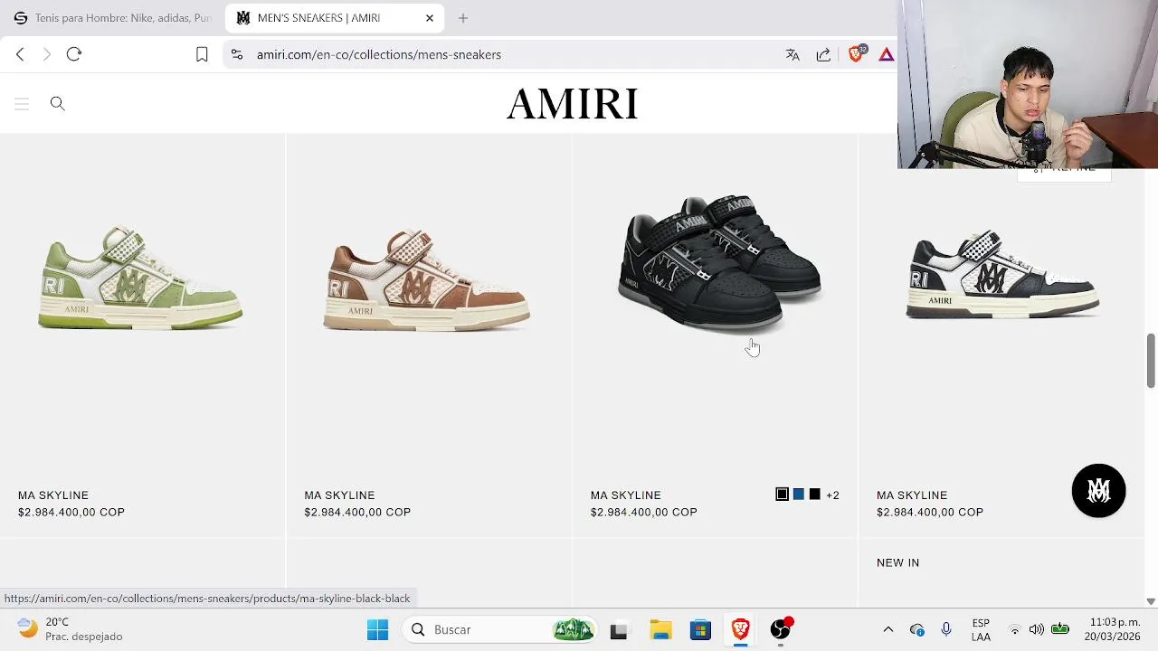The image size is (1158, 651).
Task: Open the Wi-Fi network tray icon
Action: pos(1015,629)
